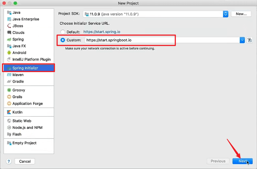
Task: Click the Grails icon
Action: tap(9, 97)
